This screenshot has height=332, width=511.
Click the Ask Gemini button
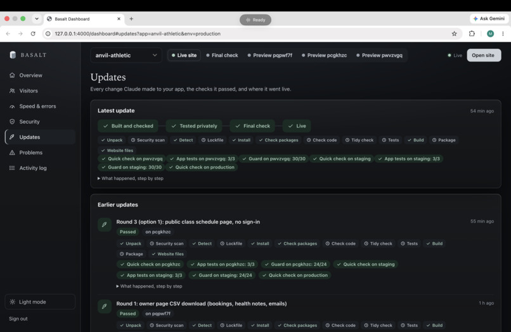[x=489, y=18]
